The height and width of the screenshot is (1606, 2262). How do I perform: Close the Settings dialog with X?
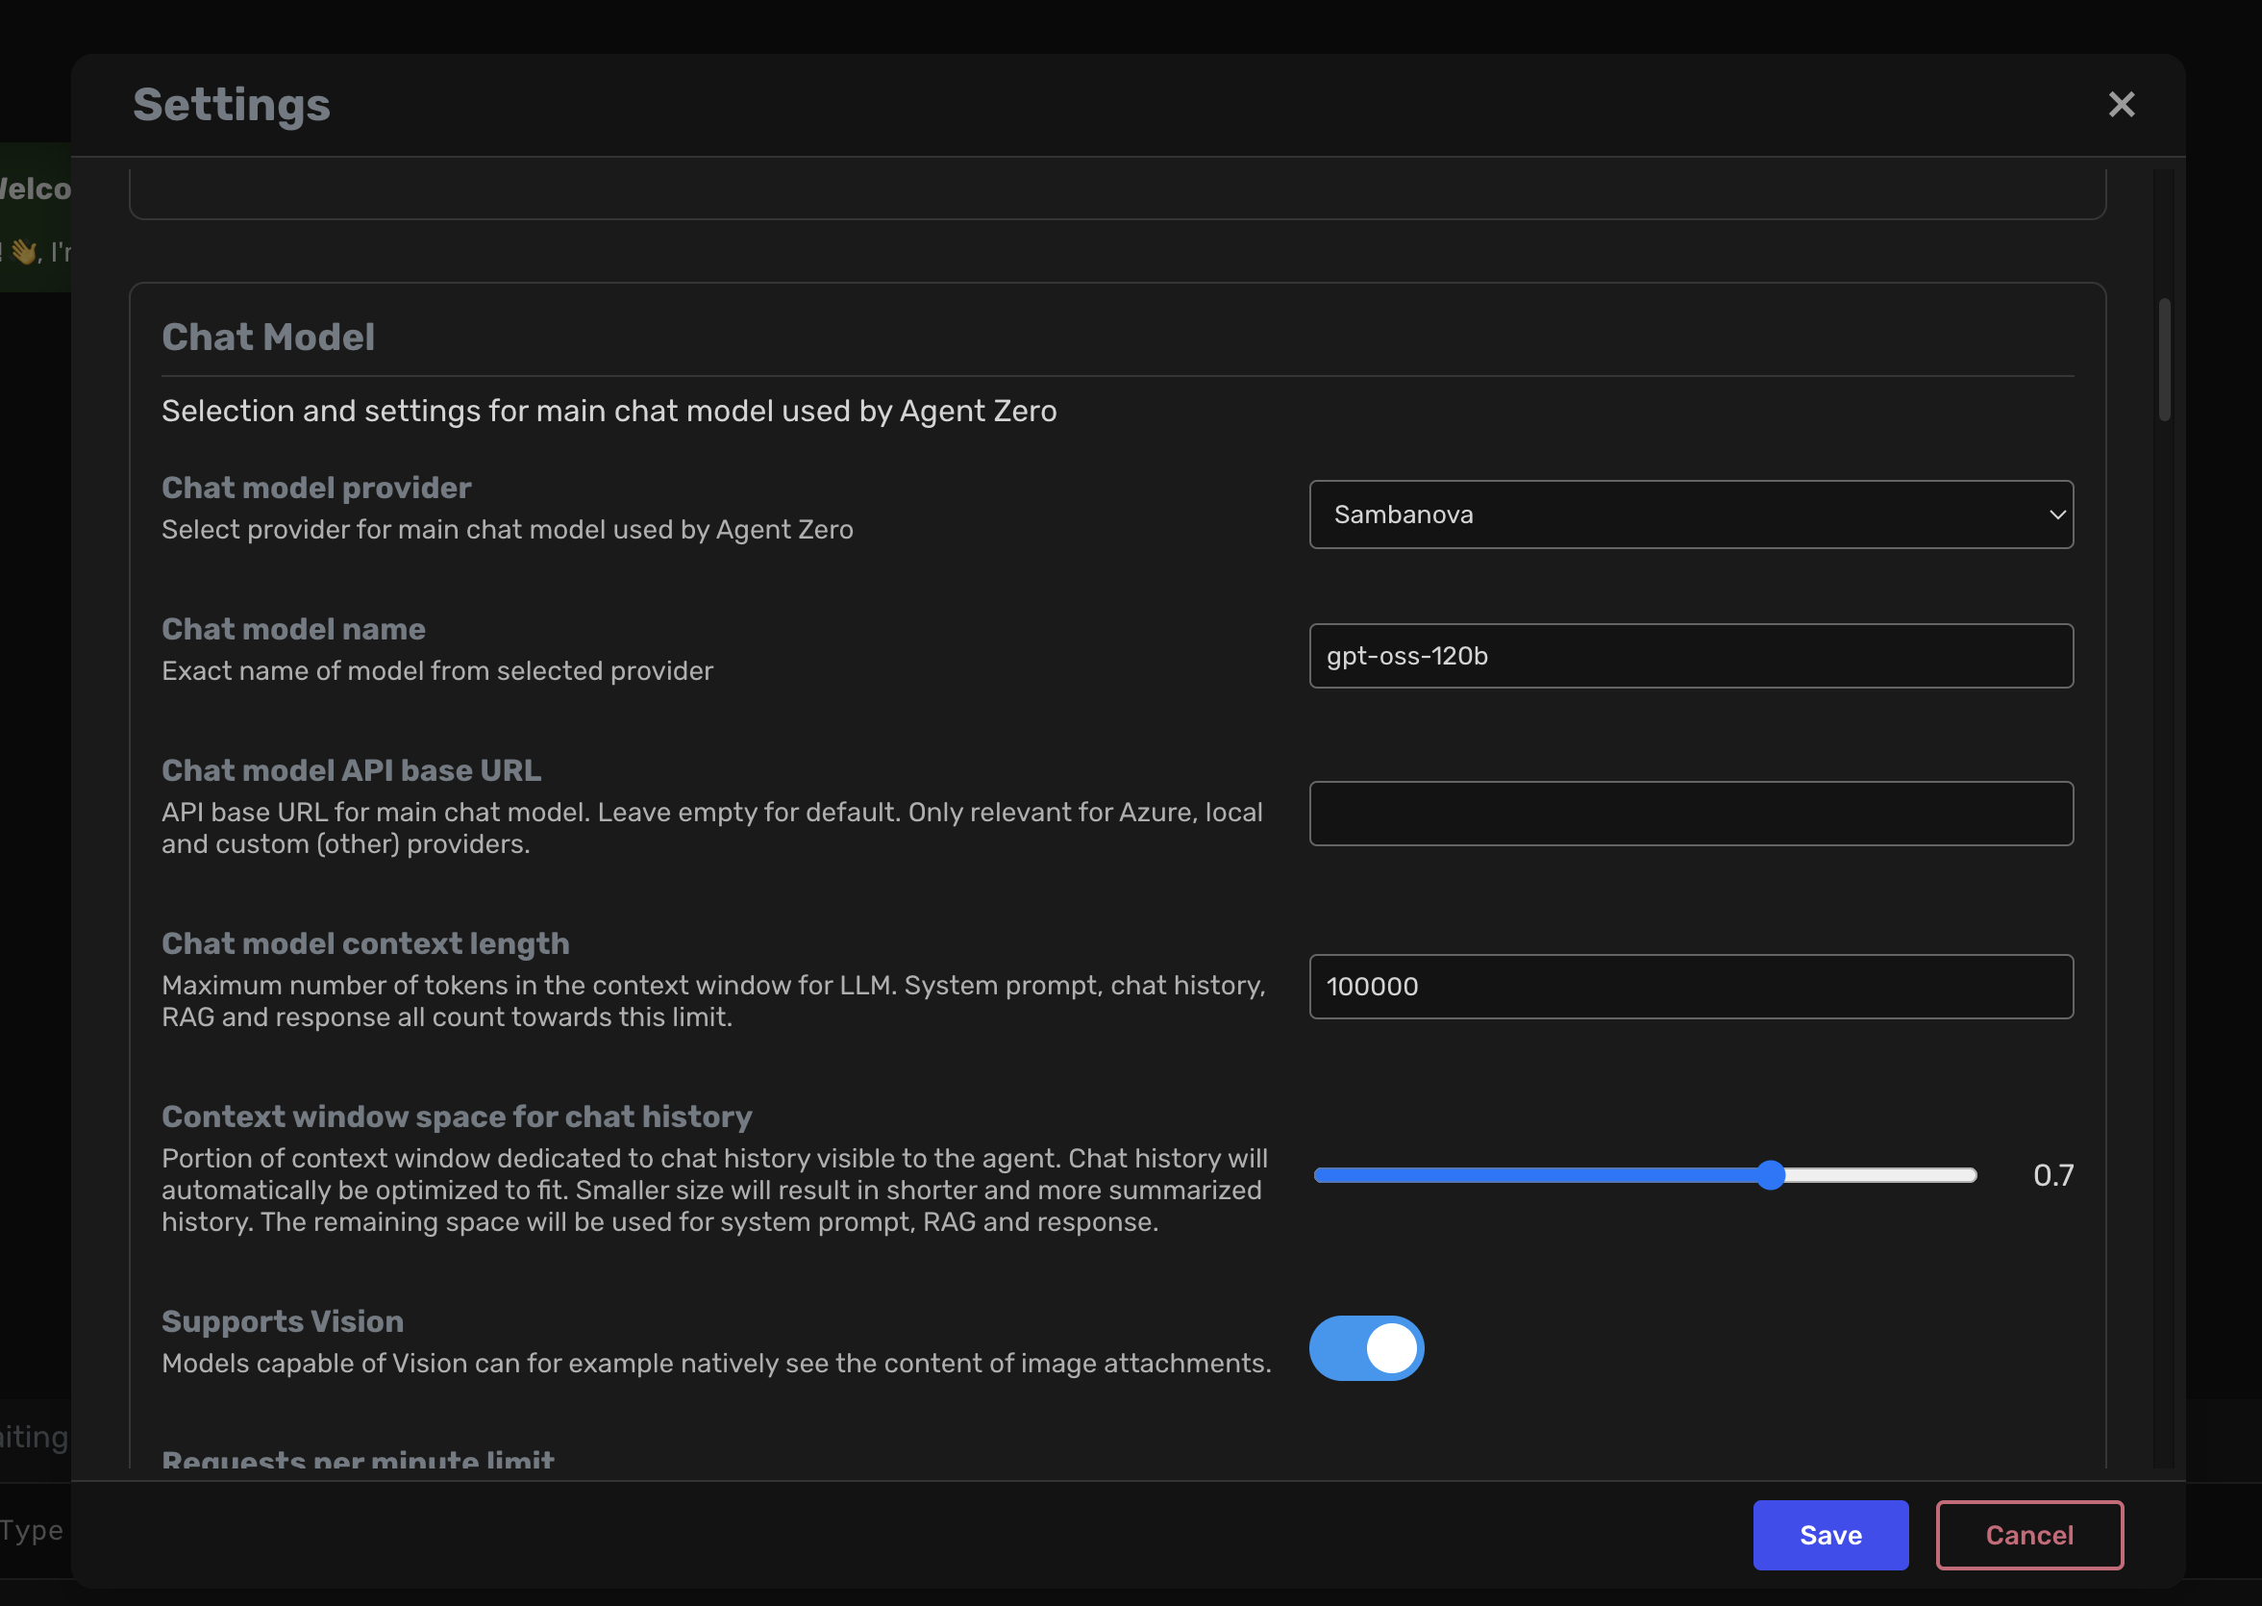2121,105
